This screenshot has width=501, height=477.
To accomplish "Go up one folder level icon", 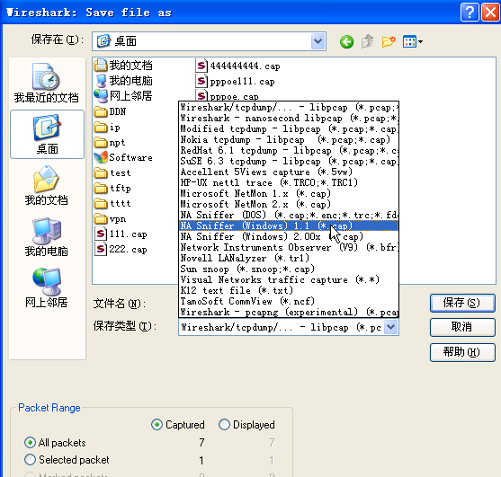I will [x=368, y=41].
